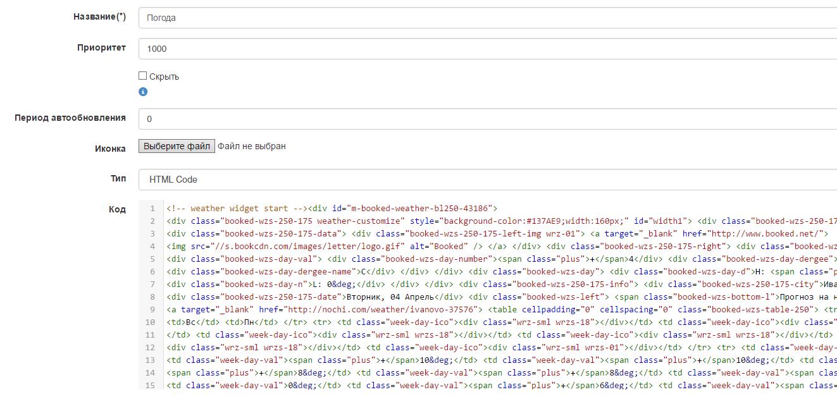The height and width of the screenshot is (404, 837).
Task: Focus the Название field containing Погода
Action: [487, 18]
